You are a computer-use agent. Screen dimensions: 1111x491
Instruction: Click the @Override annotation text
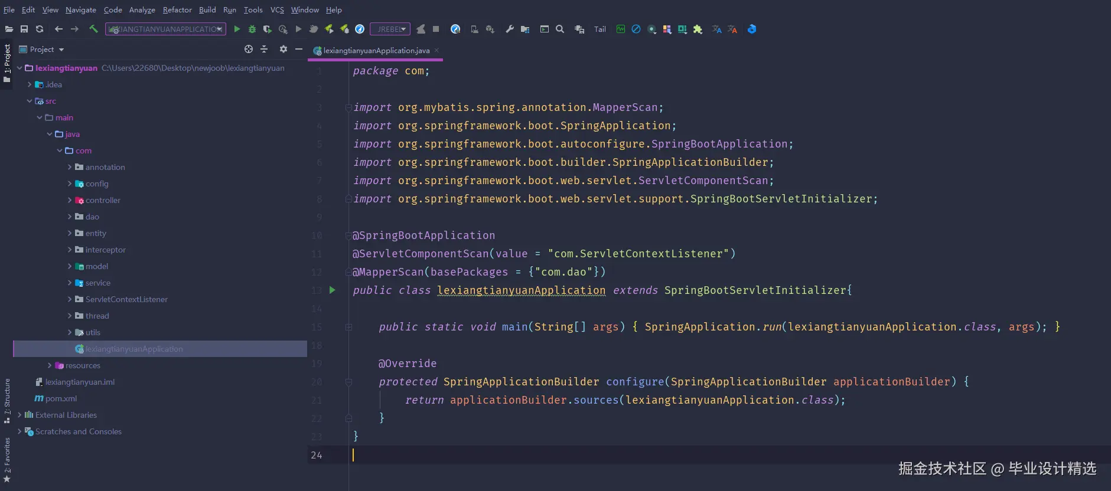[408, 364]
